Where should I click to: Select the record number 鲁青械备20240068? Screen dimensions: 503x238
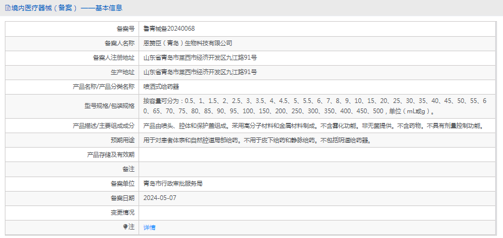point(169,29)
